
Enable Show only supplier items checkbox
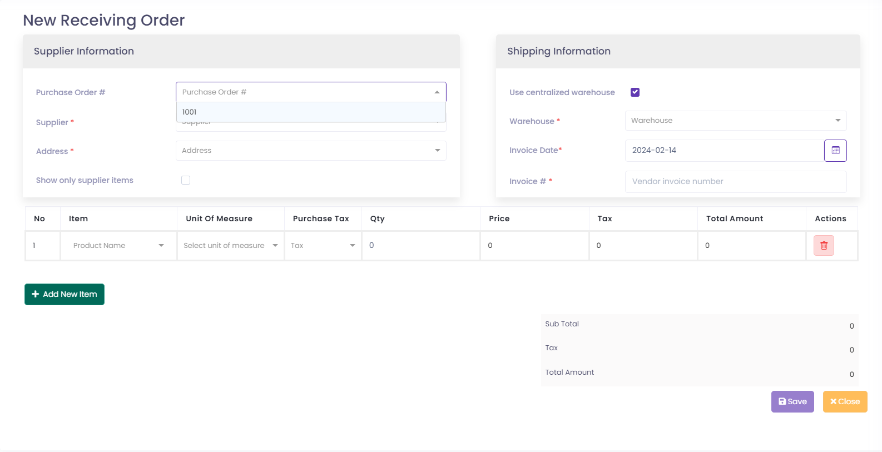coord(186,180)
